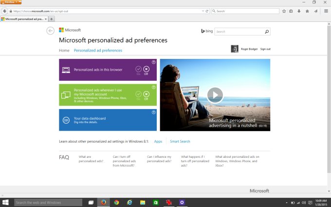Viewport: 331px width, 207px height.
Task: Open FAQ: What are personalized ads?
Action: (91, 159)
